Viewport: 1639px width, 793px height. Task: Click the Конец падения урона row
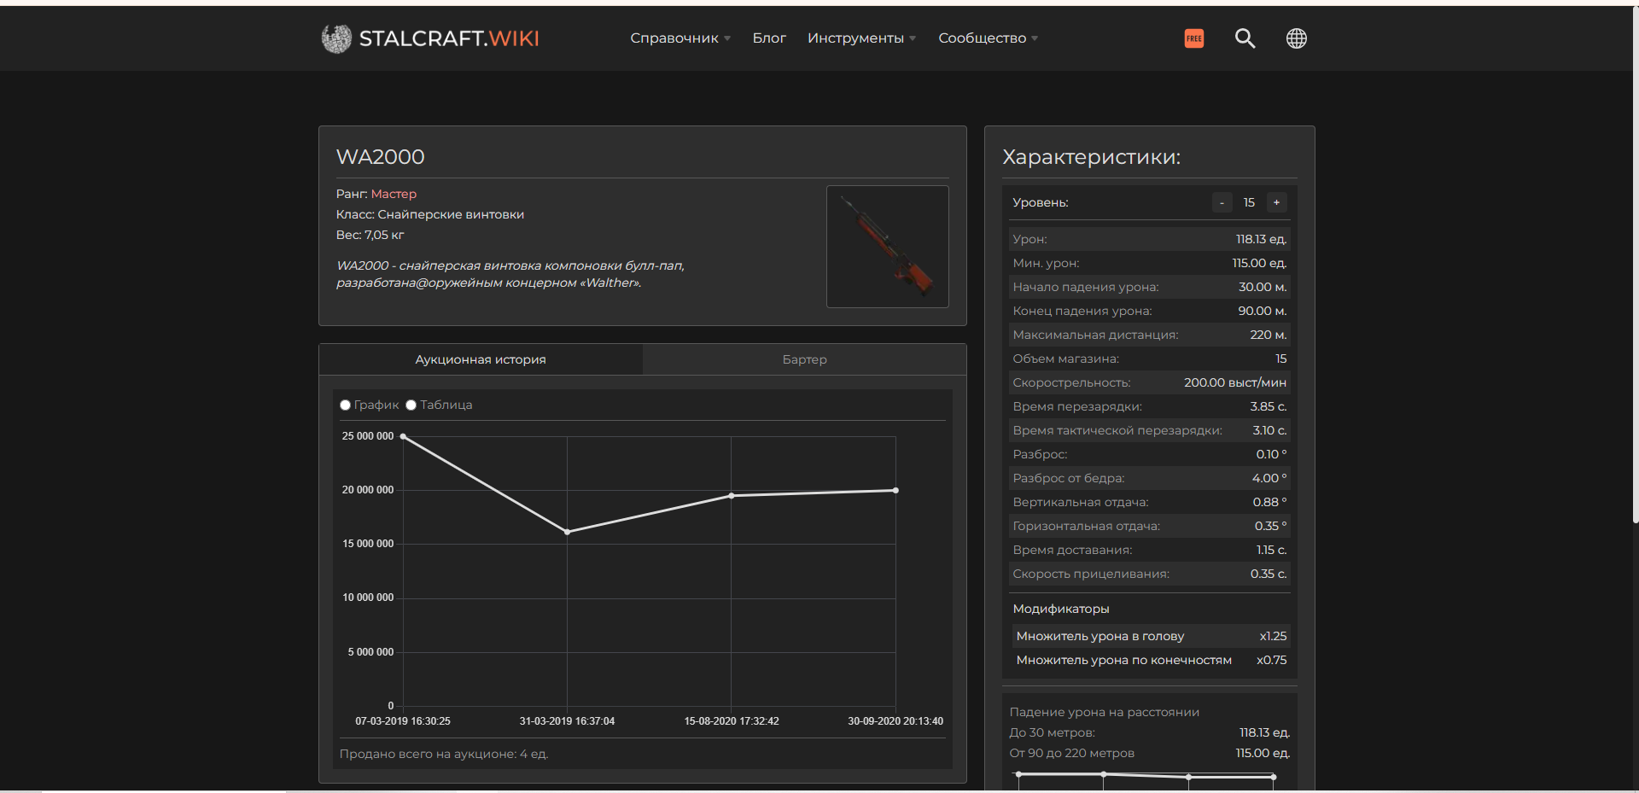click(1149, 311)
